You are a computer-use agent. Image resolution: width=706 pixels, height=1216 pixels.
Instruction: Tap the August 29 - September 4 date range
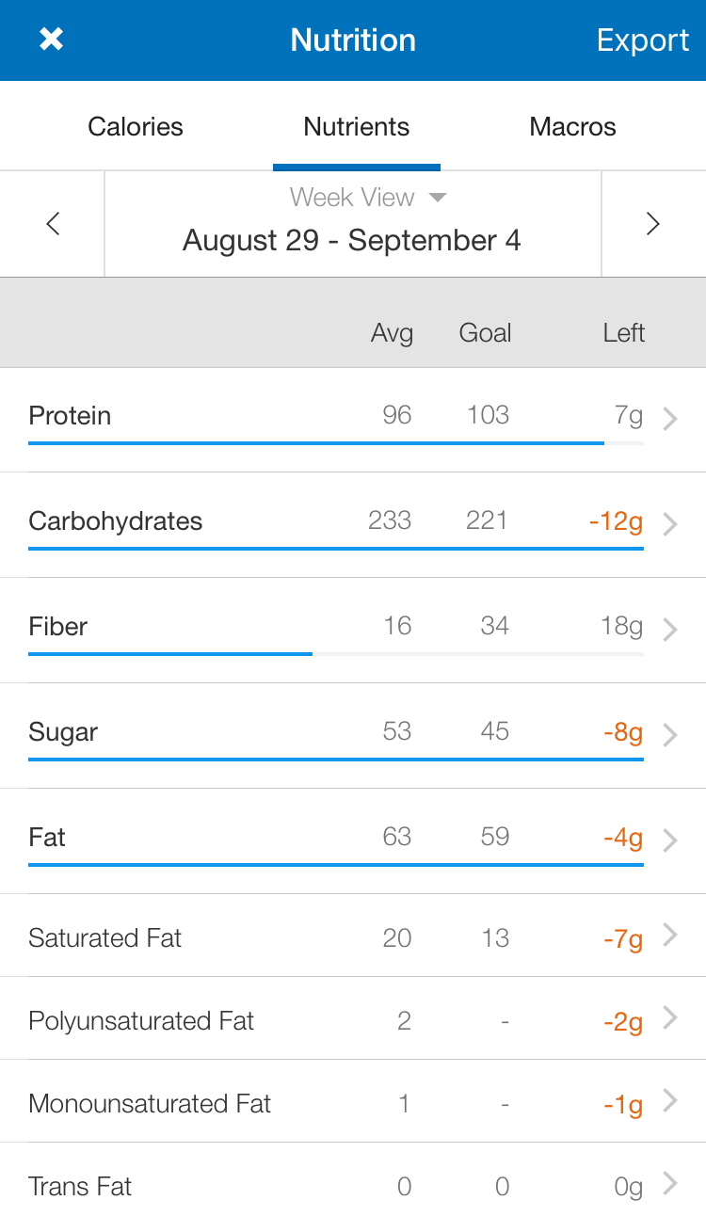pos(352,241)
